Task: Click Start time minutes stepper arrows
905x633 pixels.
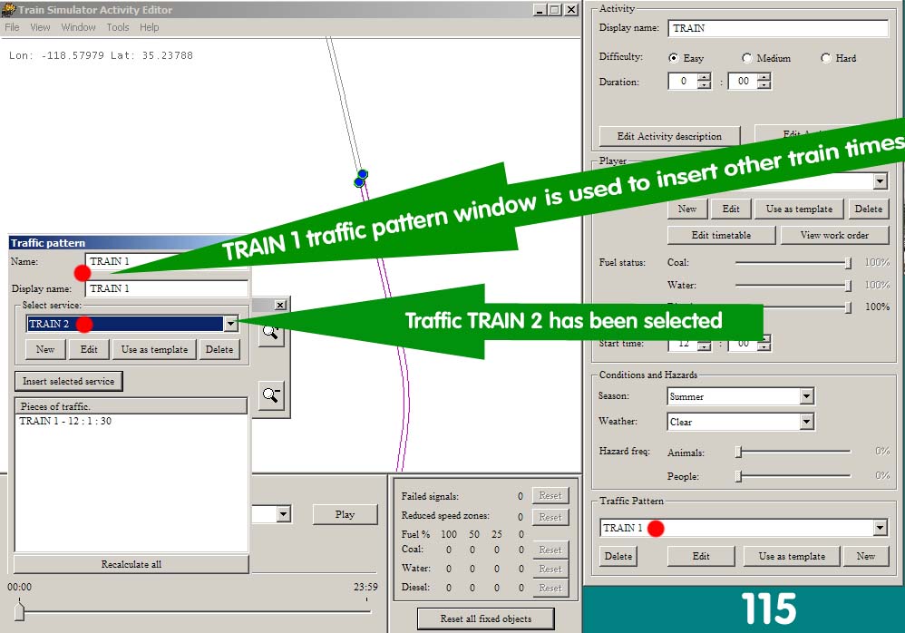Action: tap(764, 345)
